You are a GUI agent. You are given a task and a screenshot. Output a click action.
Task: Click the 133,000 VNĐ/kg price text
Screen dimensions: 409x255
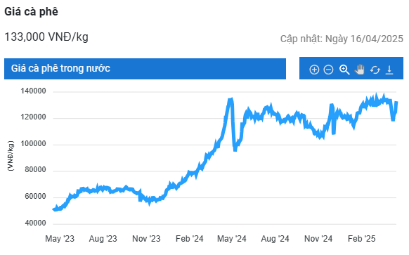(x=46, y=37)
